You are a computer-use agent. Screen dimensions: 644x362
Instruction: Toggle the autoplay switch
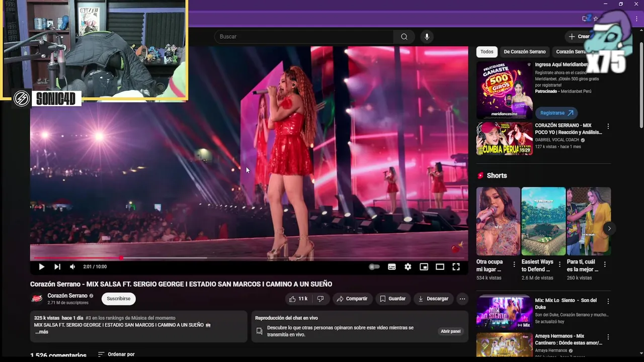click(x=374, y=267)
